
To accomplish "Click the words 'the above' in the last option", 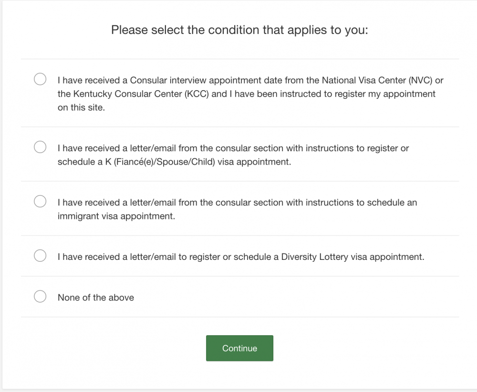I will [x=114, y=298].
